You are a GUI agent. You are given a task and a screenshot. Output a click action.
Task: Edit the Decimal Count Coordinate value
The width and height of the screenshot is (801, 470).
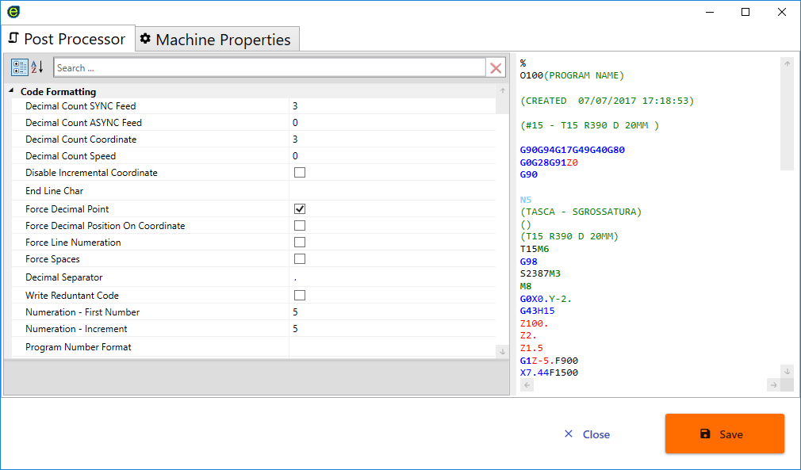point(393,139)
